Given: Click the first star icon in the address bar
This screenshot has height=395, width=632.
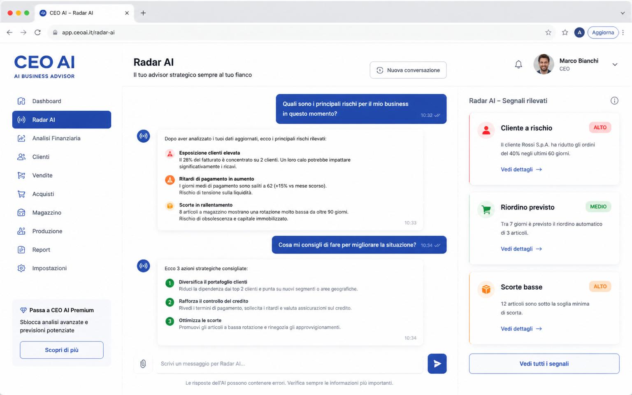Looking at the screenshot, I should point(548,33).
